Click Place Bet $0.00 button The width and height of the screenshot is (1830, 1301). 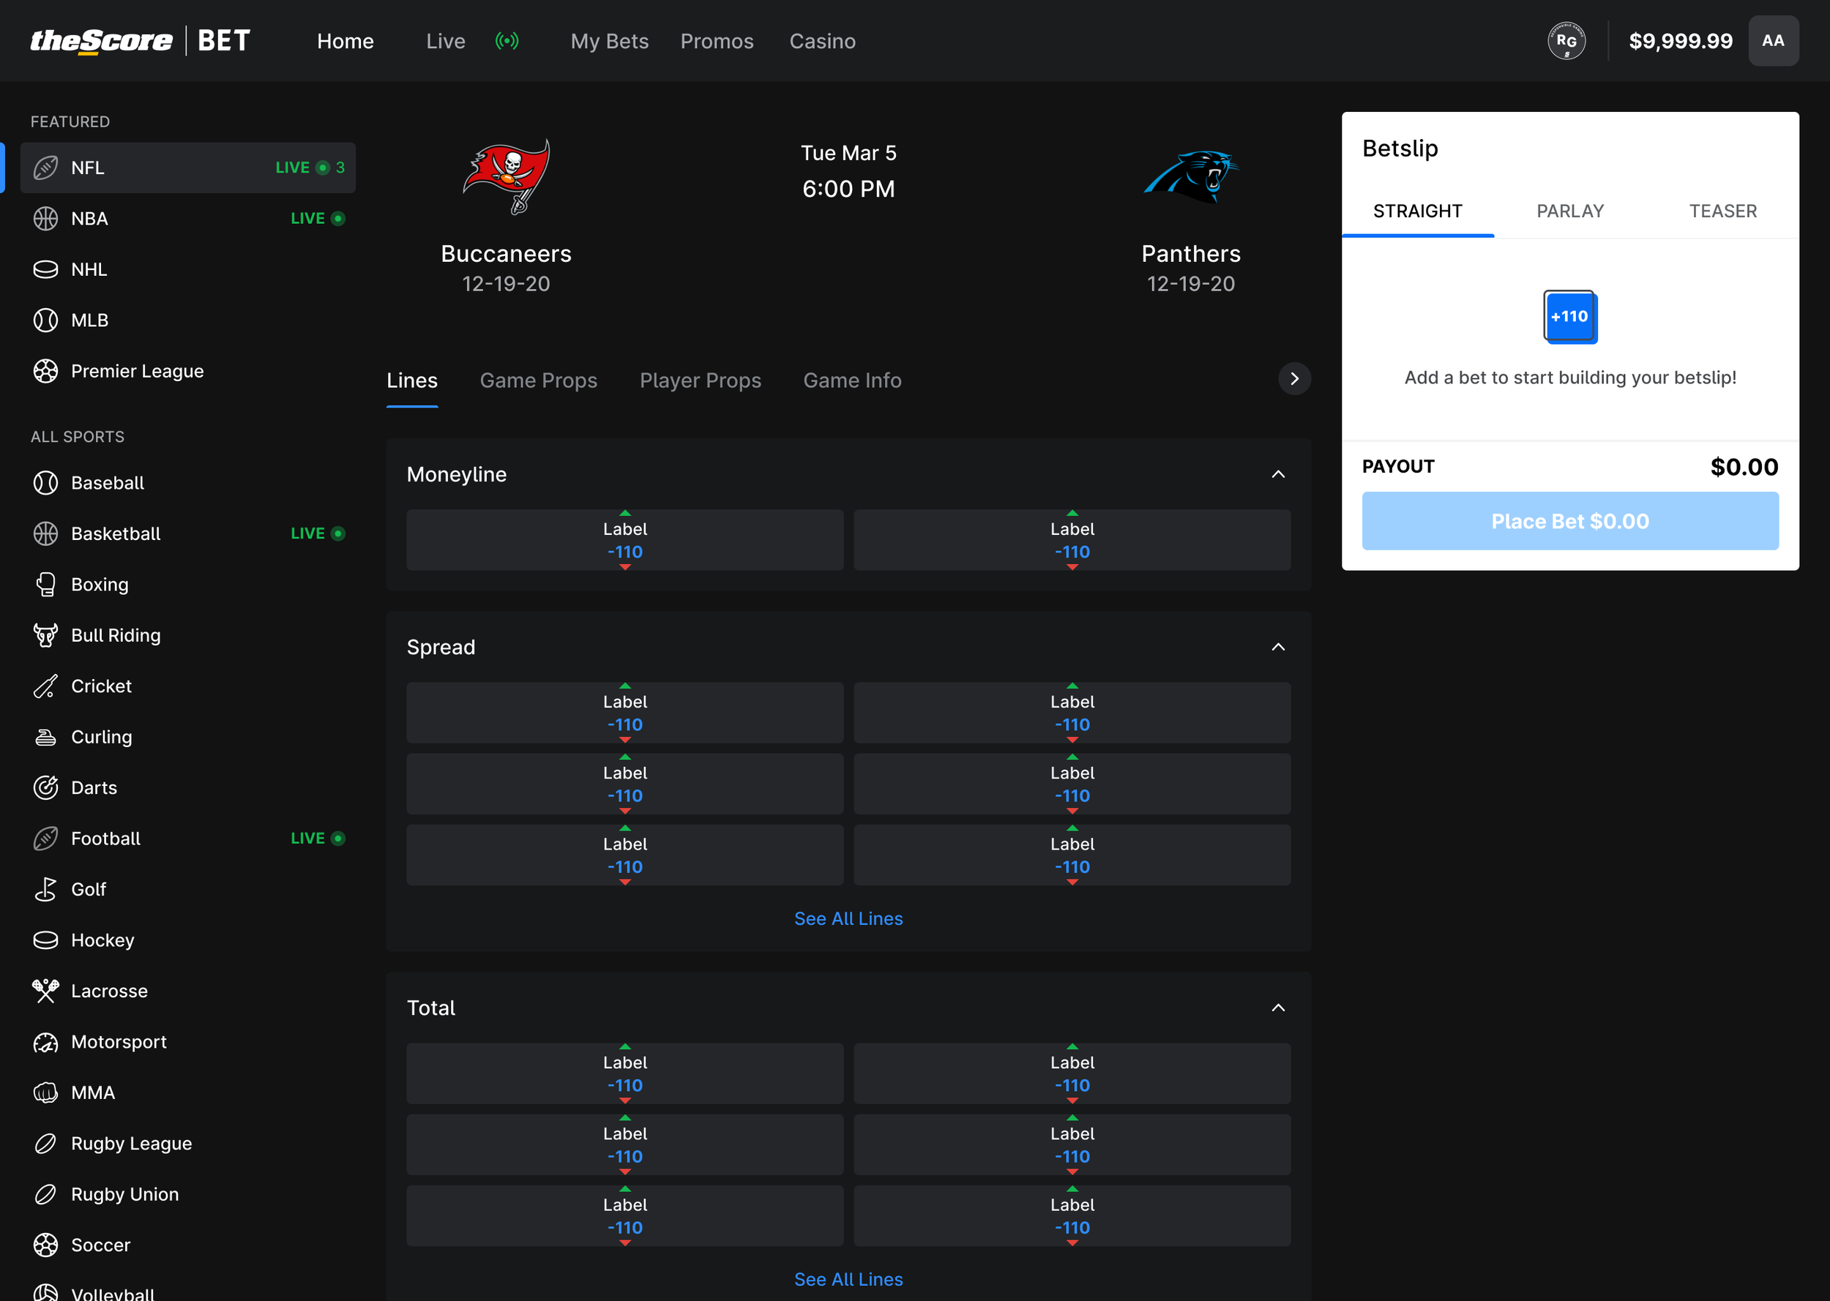tap(1570, 522)
